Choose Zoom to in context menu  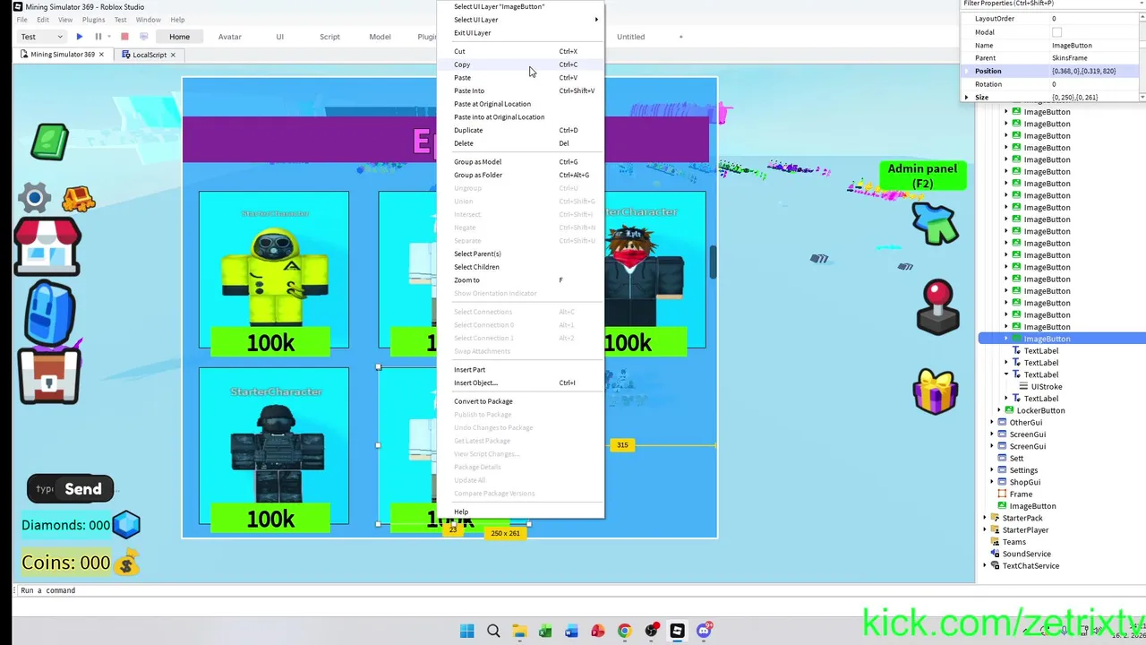click(x=521, y=280)
